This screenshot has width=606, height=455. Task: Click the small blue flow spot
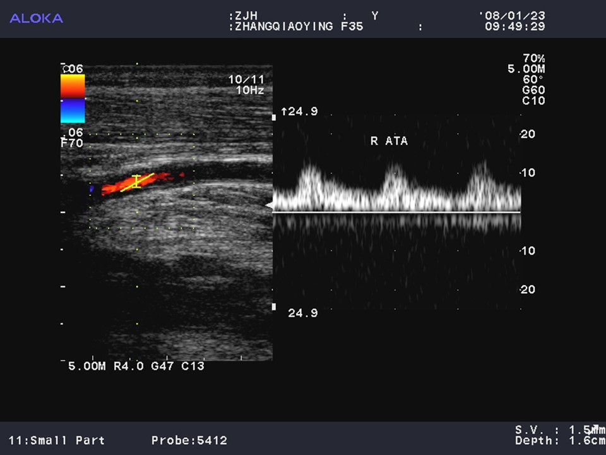click(x=92, y=189)
